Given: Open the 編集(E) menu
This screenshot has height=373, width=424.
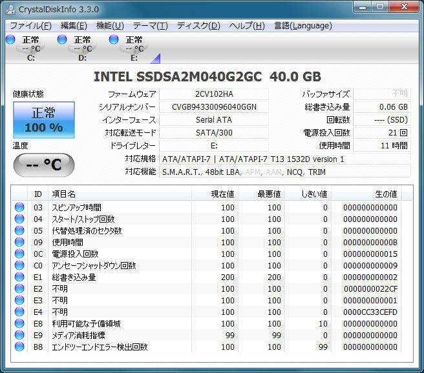Looking at the screenshot, I should (x=74, y=26).
